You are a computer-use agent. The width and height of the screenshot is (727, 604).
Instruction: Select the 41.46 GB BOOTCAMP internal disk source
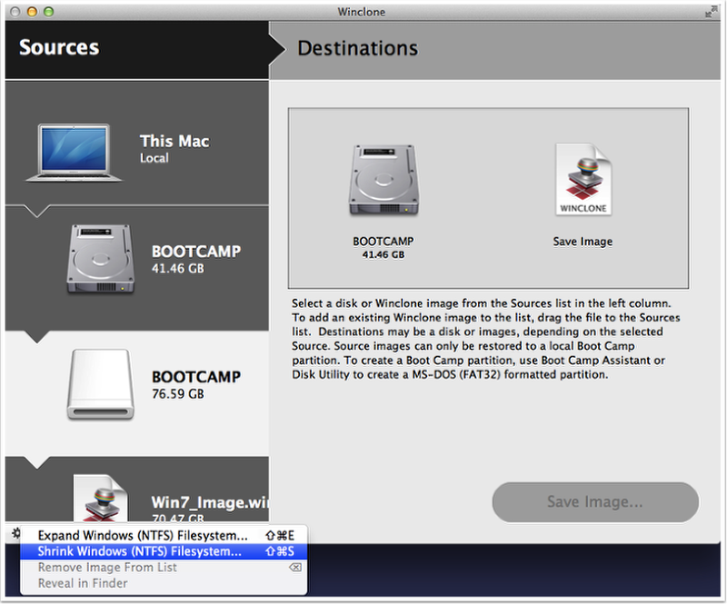(102, 259)
